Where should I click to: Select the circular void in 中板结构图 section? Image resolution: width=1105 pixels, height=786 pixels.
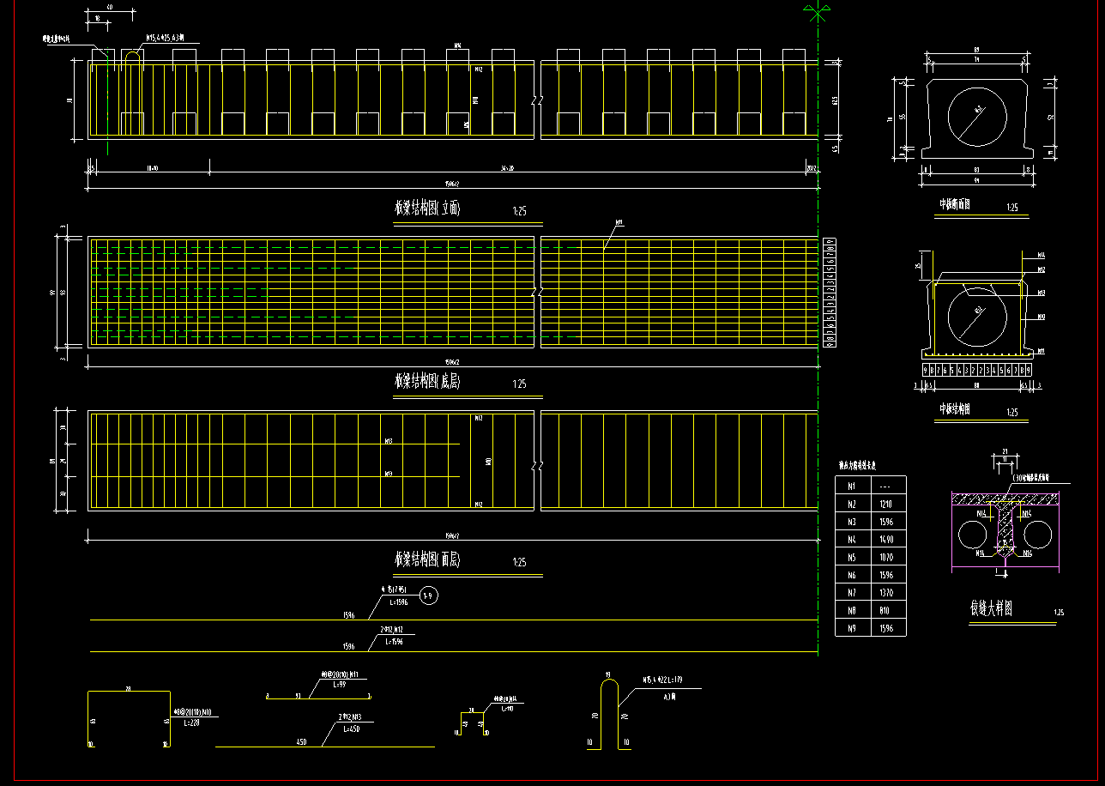tap(977, 316)
